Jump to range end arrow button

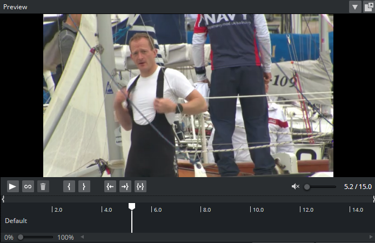pyautogui.click(x=125, y=186)
